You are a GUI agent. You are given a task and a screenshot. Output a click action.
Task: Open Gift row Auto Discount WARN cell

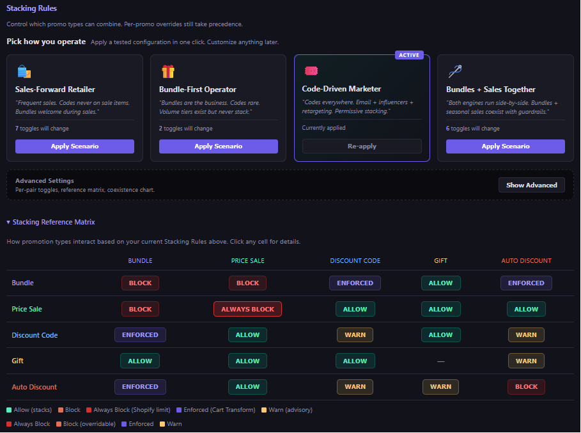pyautogui.click(x=526, y=361)
